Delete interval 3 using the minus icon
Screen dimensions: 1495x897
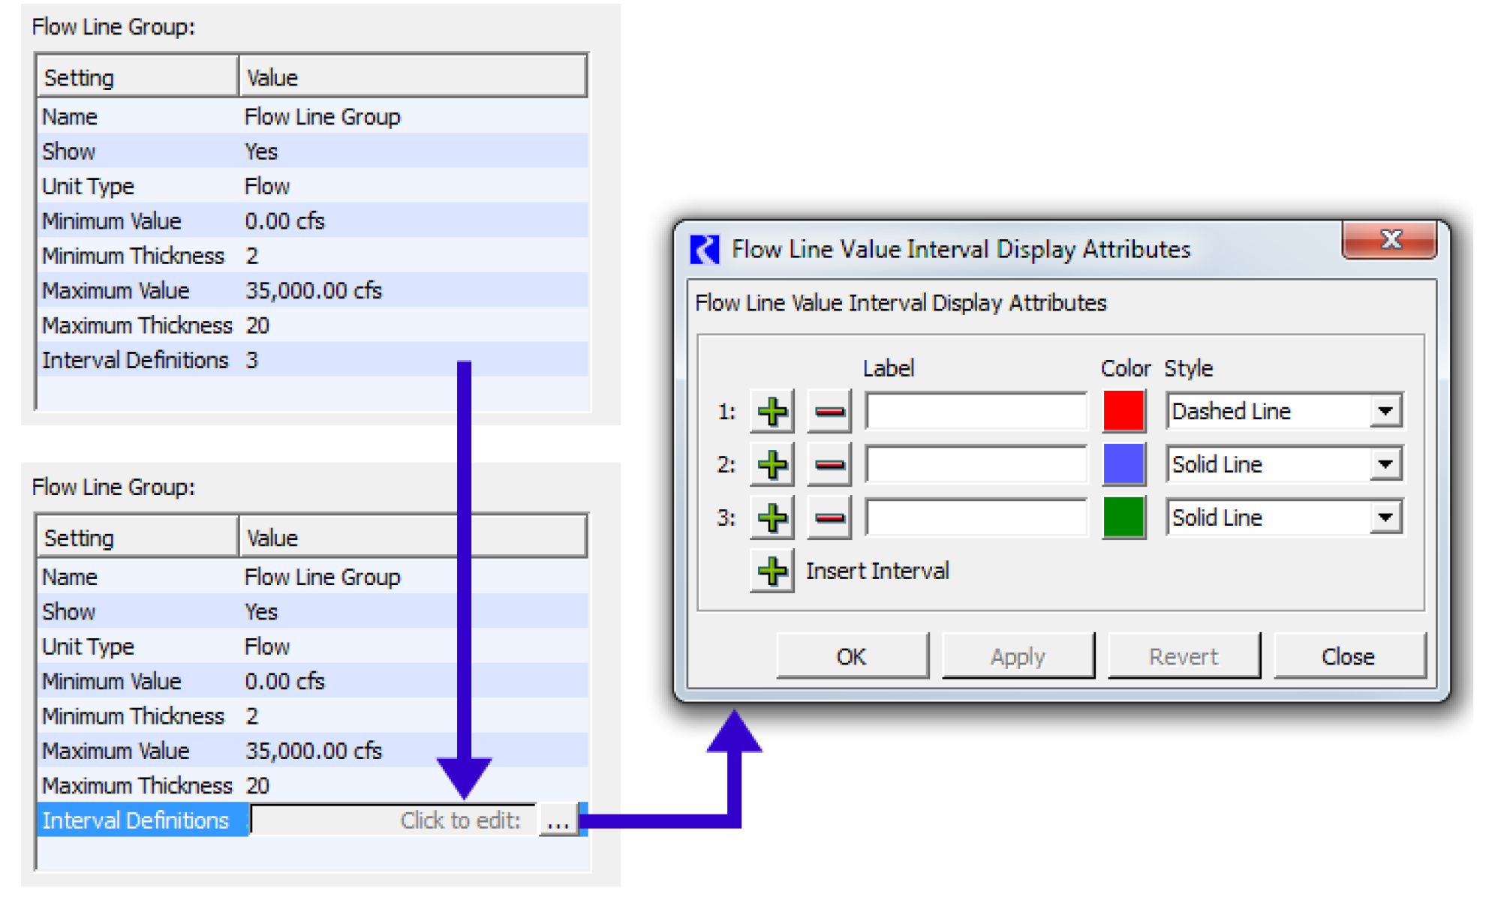click(x=829, y=517)
